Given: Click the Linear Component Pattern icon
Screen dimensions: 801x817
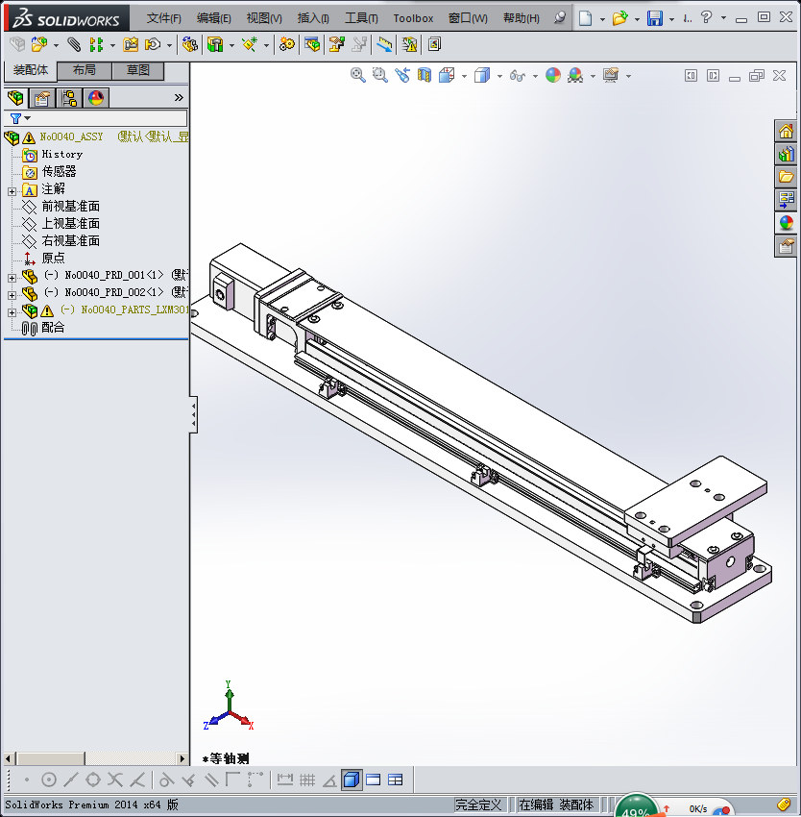Looking at the screenshot, I should [x=96, y=45].
